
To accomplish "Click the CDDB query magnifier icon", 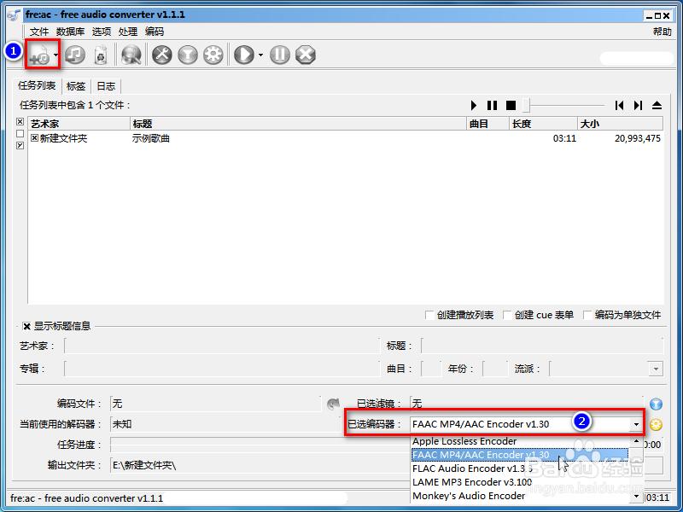I will 130,54.
